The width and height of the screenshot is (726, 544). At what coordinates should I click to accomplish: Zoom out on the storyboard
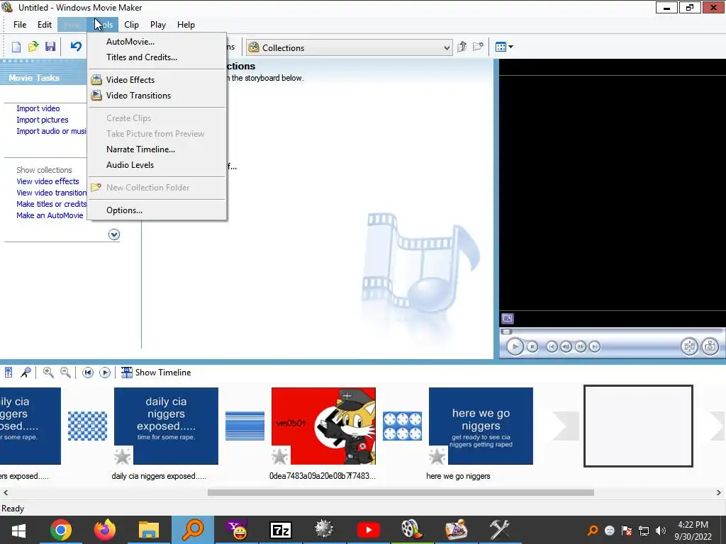65,373
